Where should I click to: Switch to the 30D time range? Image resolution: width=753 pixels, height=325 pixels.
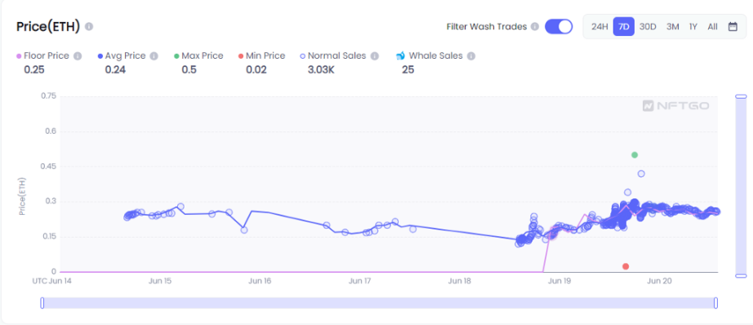pyautogui.click(x=648, y=26)
